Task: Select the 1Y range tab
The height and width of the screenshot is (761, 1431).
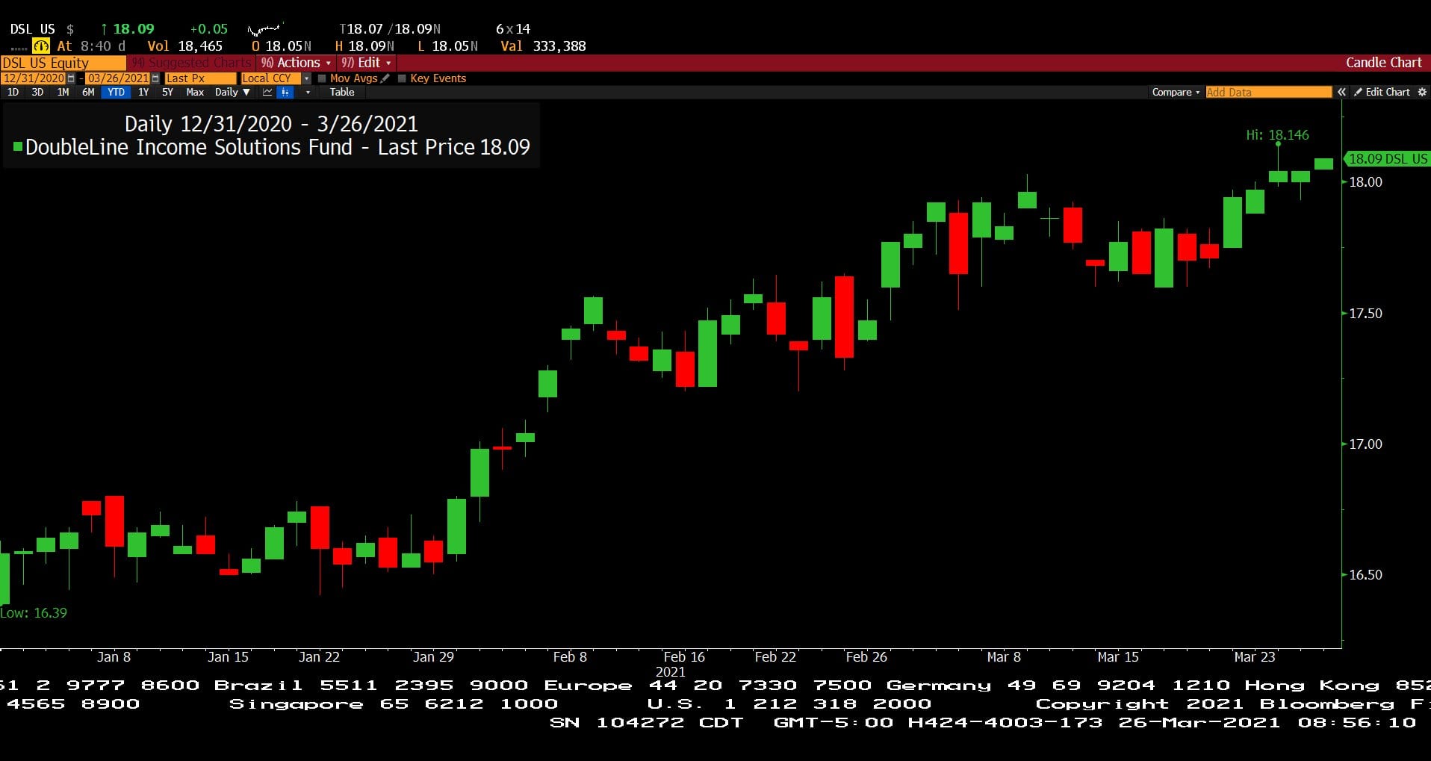Action: 143,93
